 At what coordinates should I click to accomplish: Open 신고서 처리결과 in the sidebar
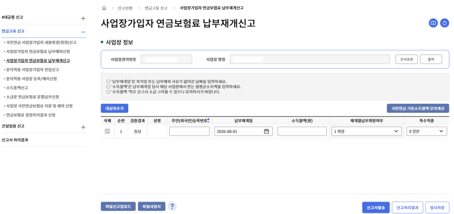click(15, 140)
